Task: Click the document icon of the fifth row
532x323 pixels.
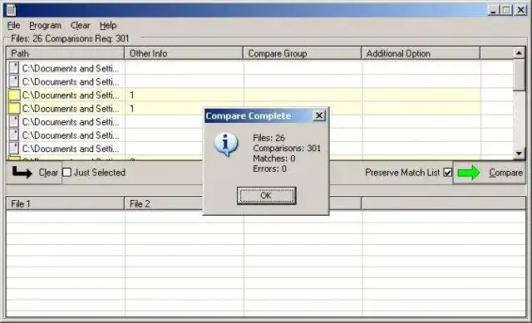Action: [13, 121]
